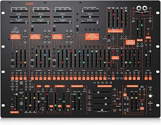Image resolution: width=161 pixels, height=125 pixels.
Task: Click the Electronic Switch A jack
Action: pyautogui.click(x=140, y=89)
